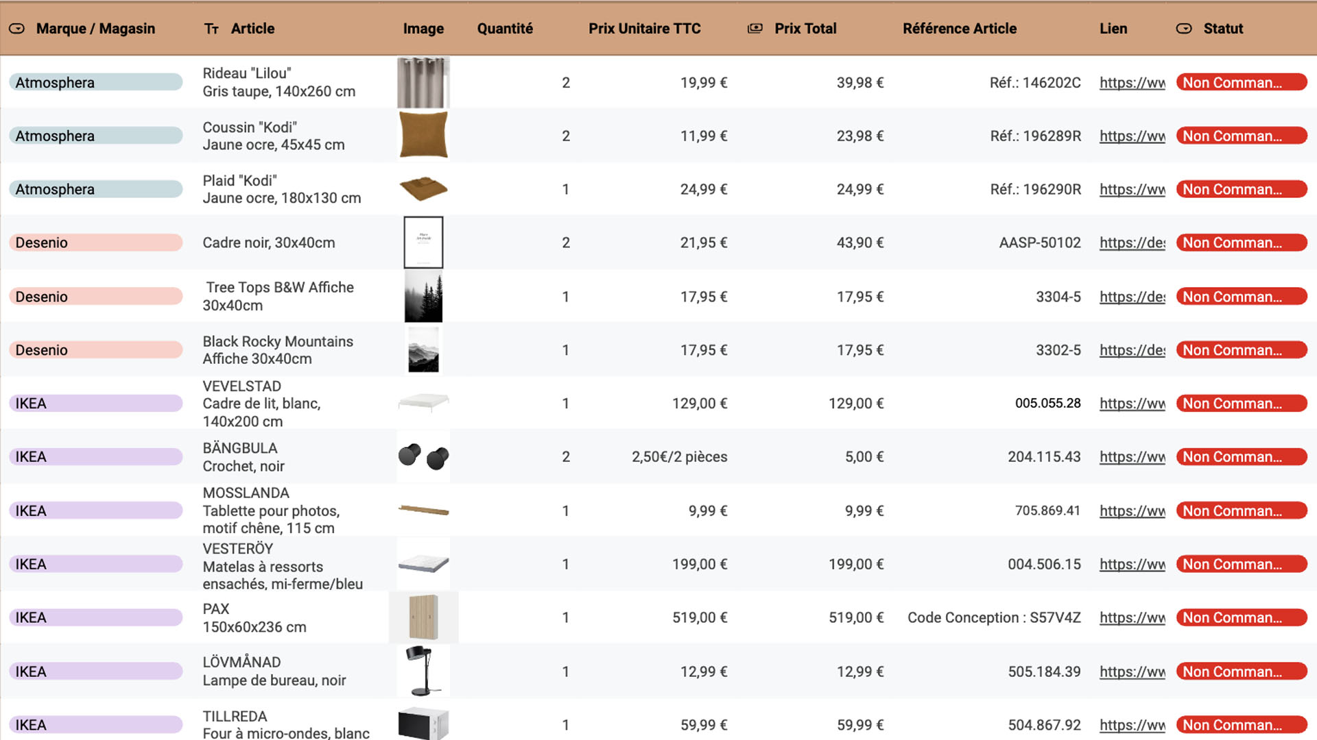Select the Quantité column header
The height and width of the screenshot is (740, 1317).
pyautogui.click(x=505, y=29)
